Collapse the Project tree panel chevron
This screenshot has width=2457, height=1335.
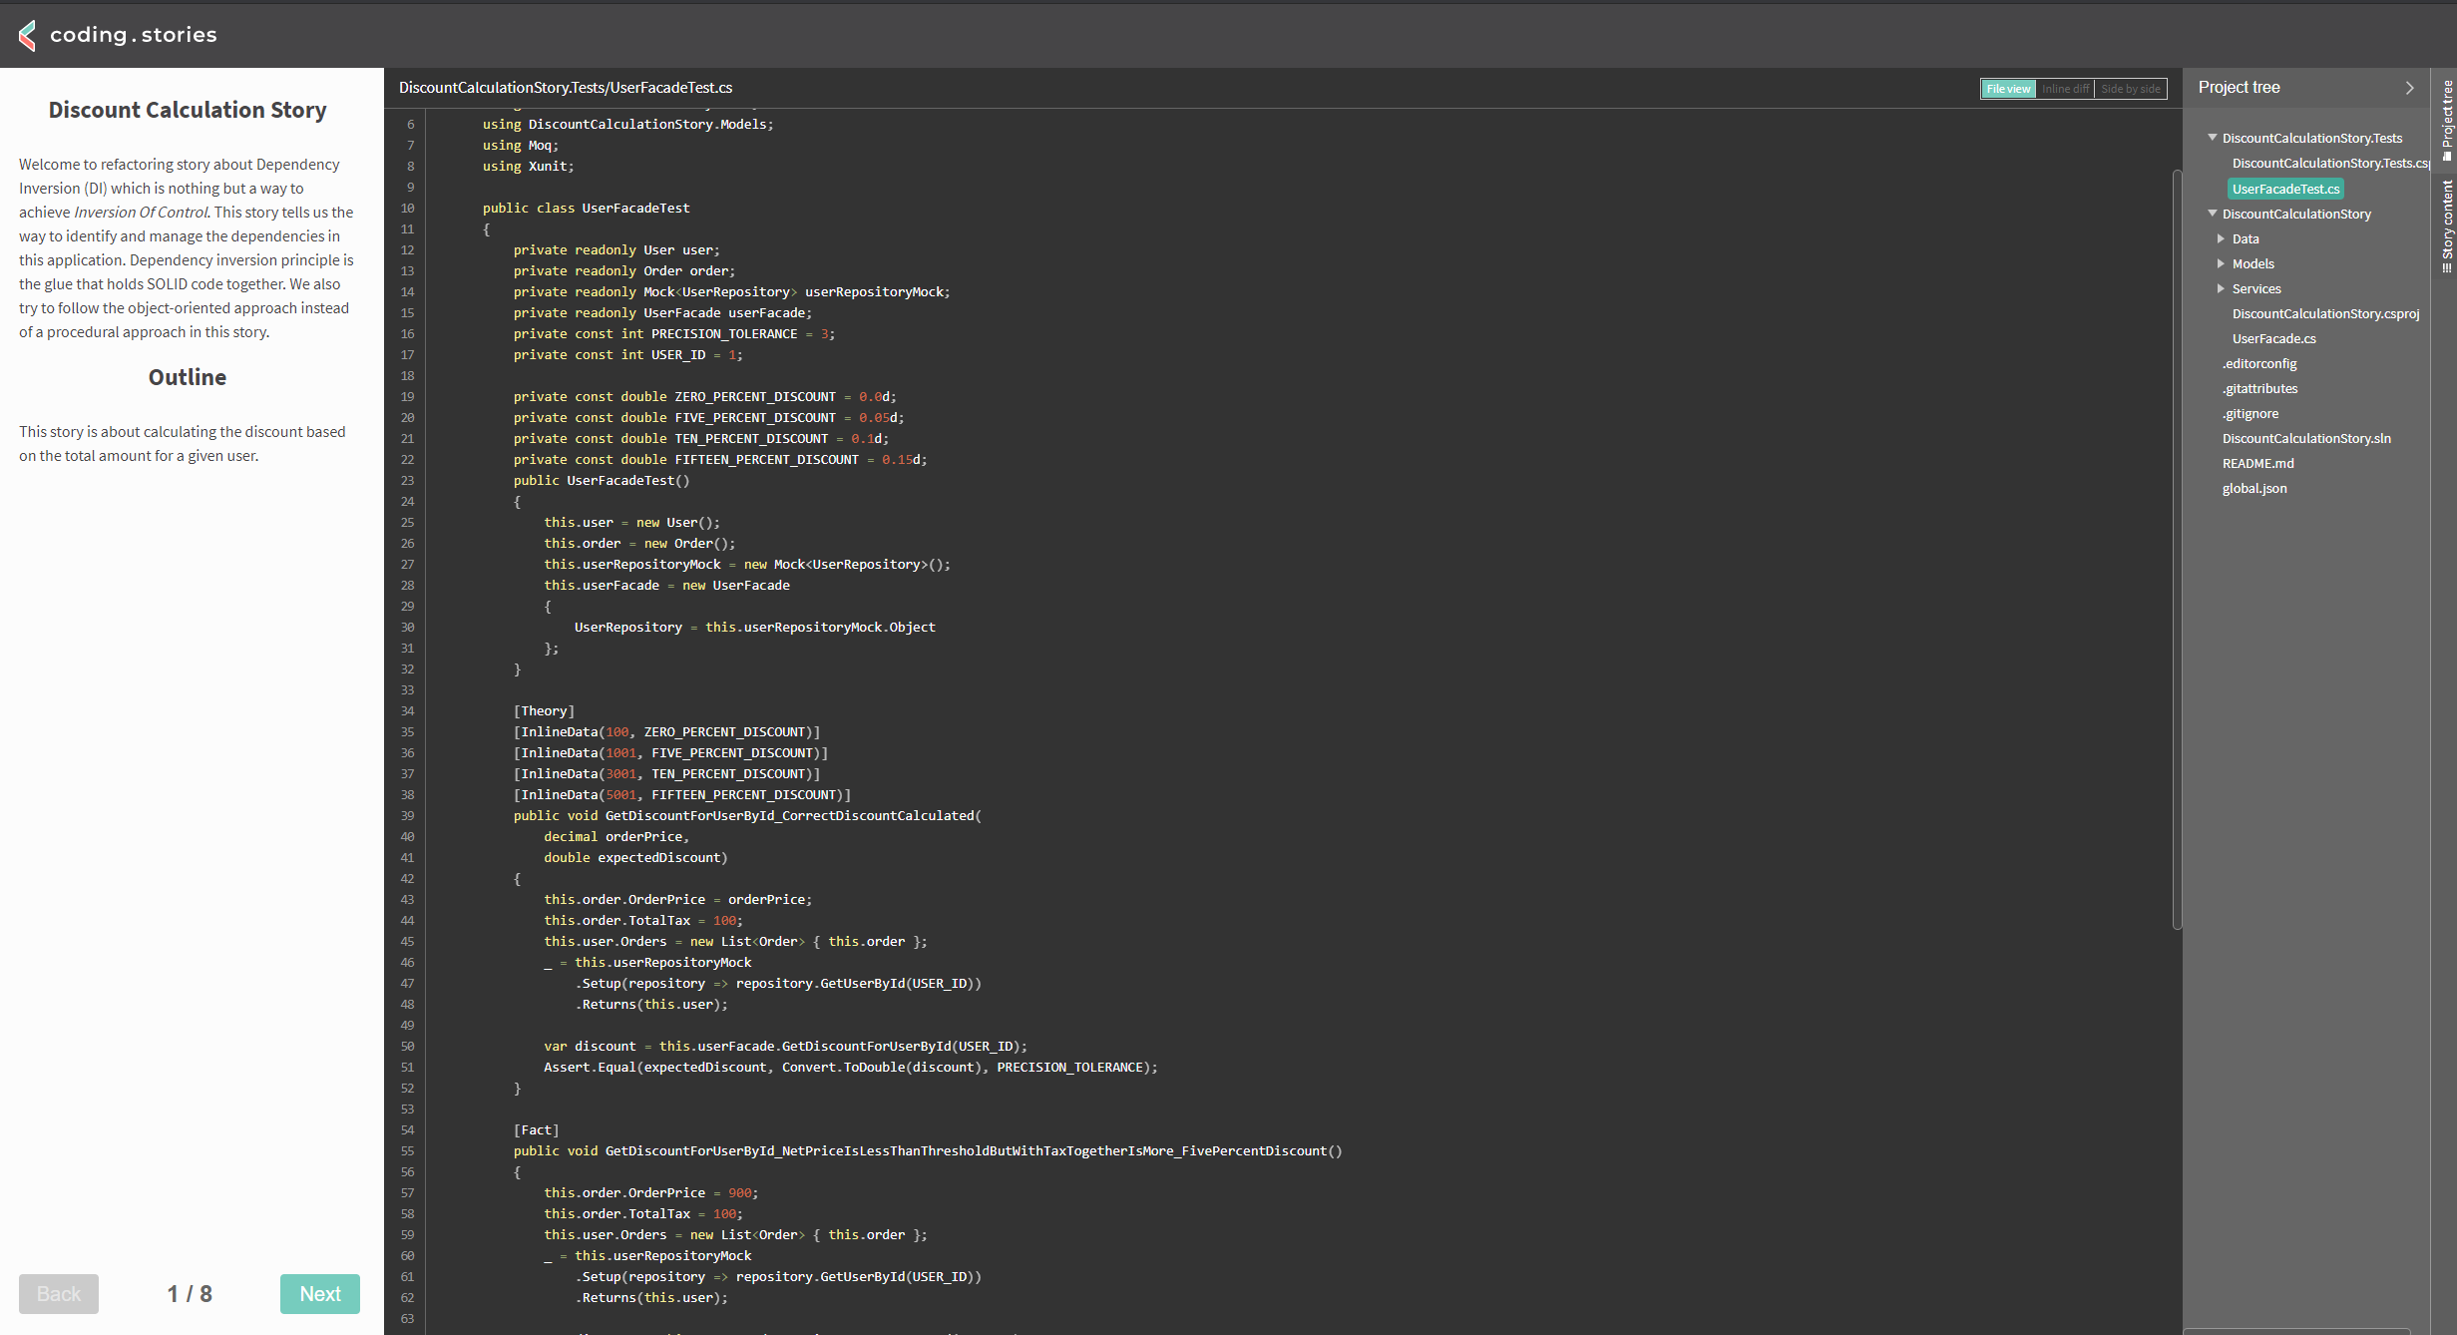coord(2409,88)
